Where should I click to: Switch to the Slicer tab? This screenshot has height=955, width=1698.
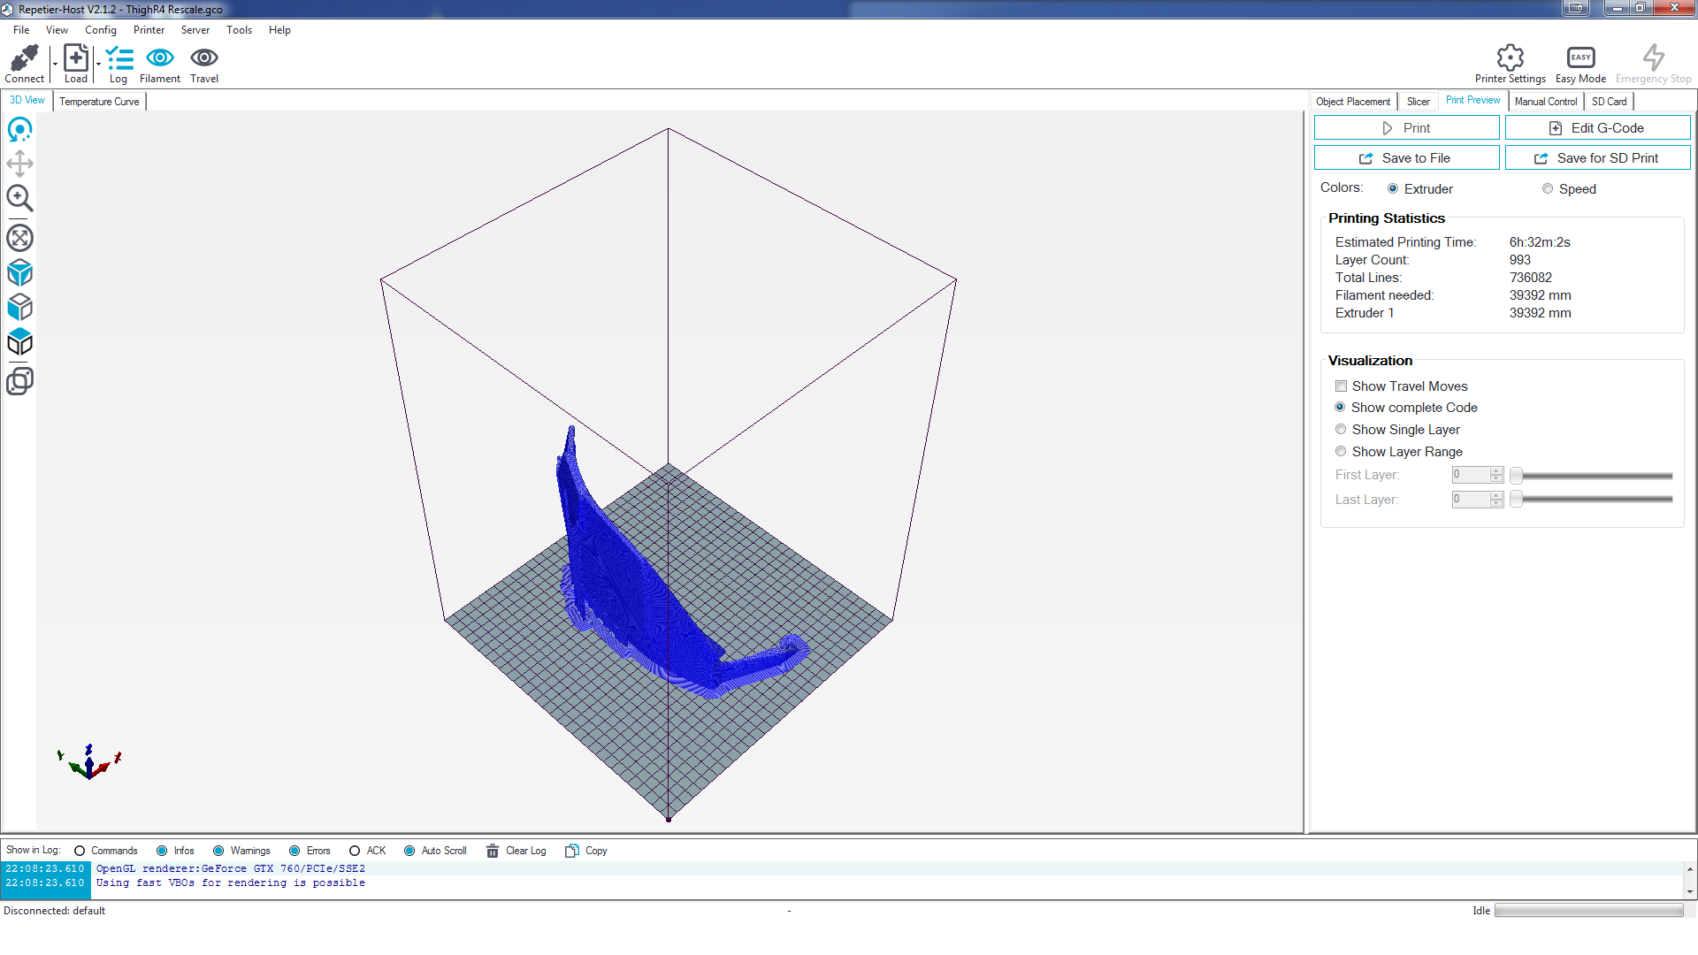[1418, 102]
